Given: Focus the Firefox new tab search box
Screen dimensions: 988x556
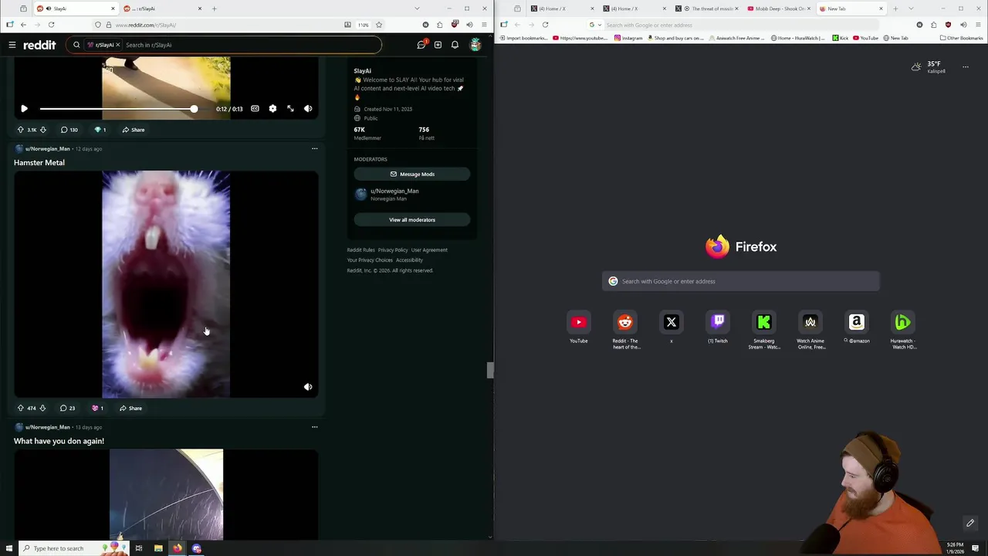Looking at the screenshot, I should 741,281.
